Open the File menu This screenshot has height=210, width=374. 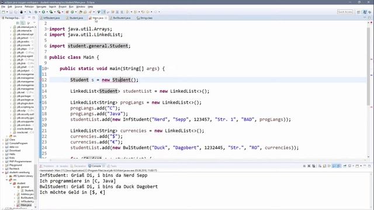[x=3, y=6]
